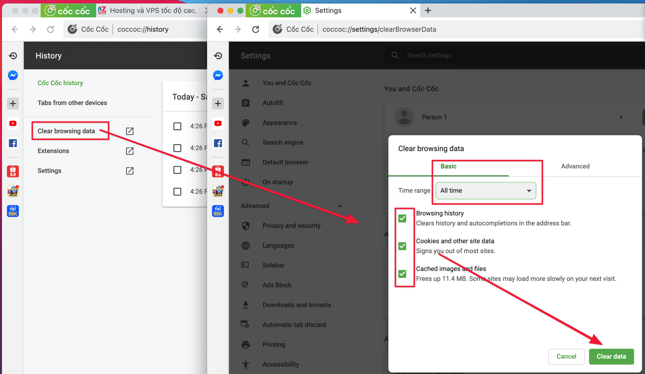Expand Person 1 profile row arrow
This screenshot has height=374, width=645.
click(x=621, y=117)
